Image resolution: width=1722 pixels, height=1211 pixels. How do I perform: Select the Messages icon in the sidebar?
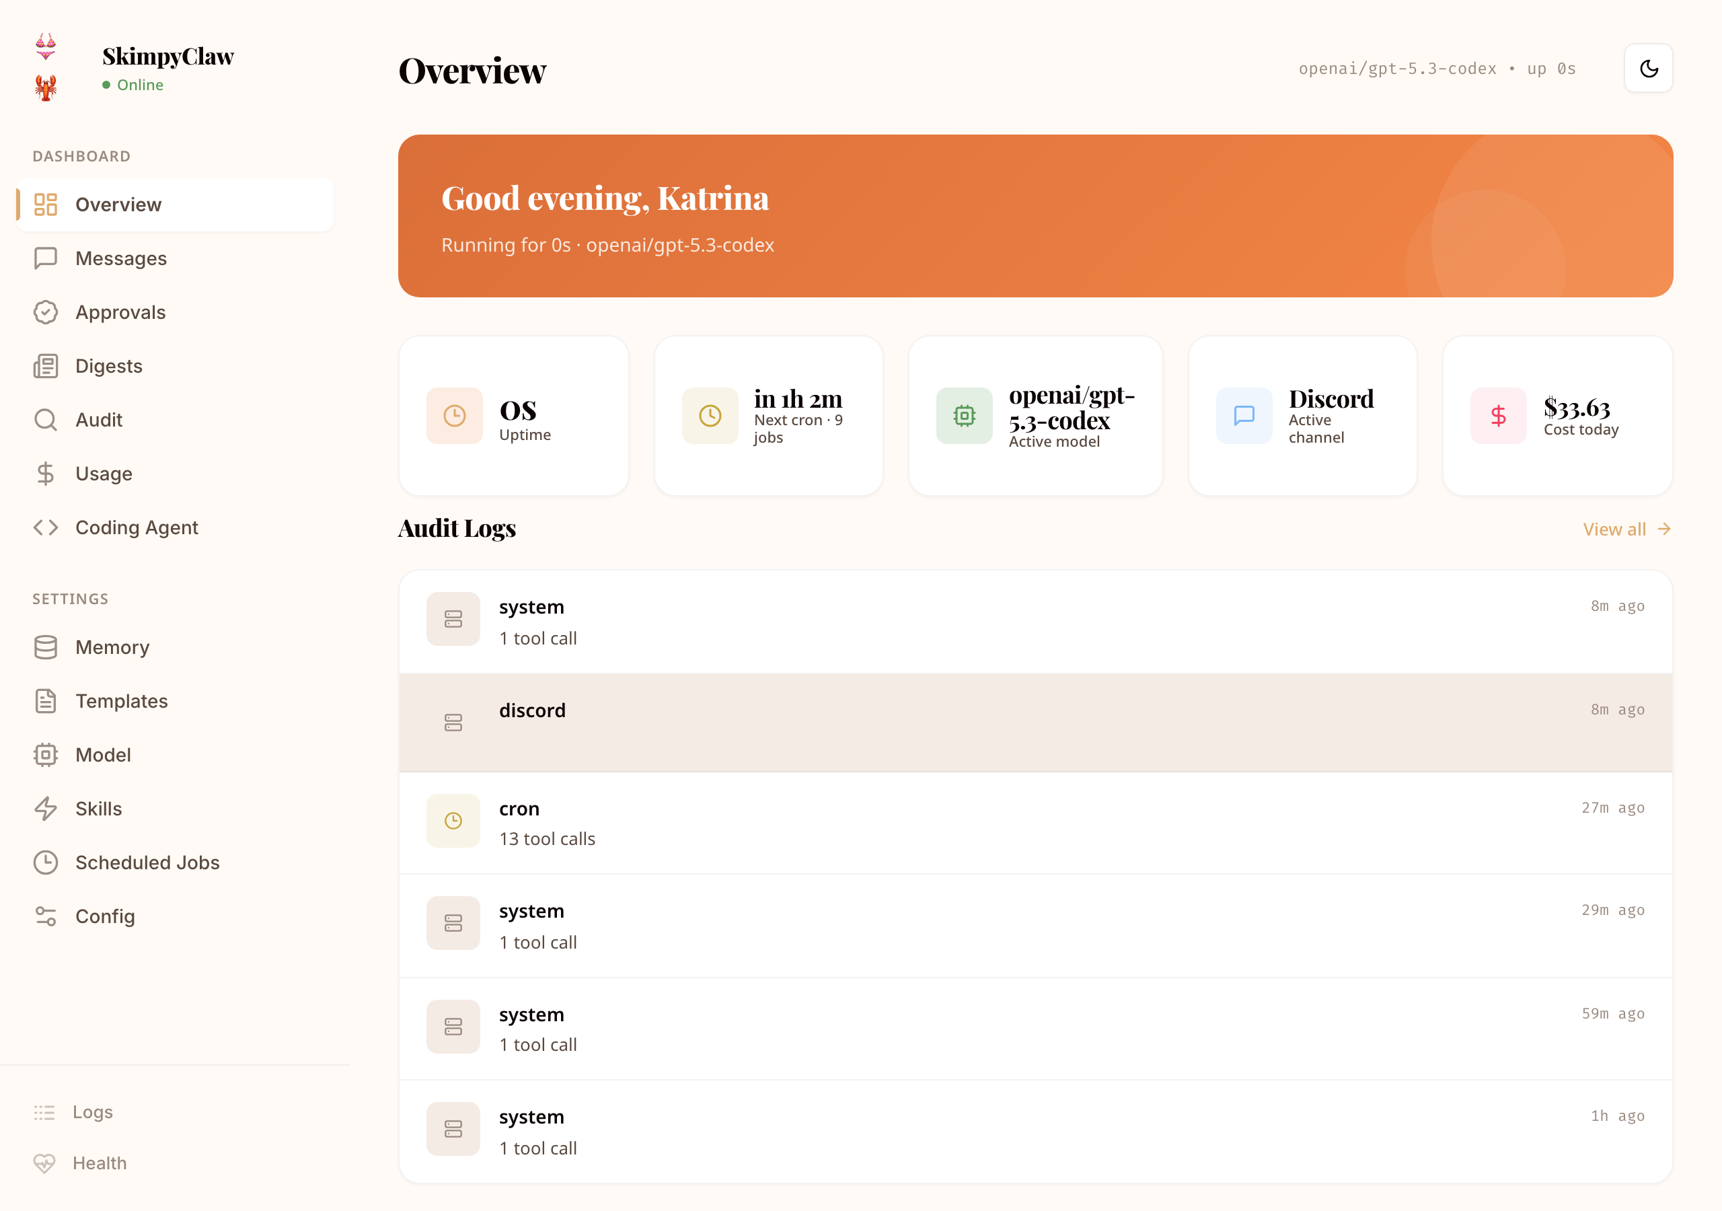point(46,258)
